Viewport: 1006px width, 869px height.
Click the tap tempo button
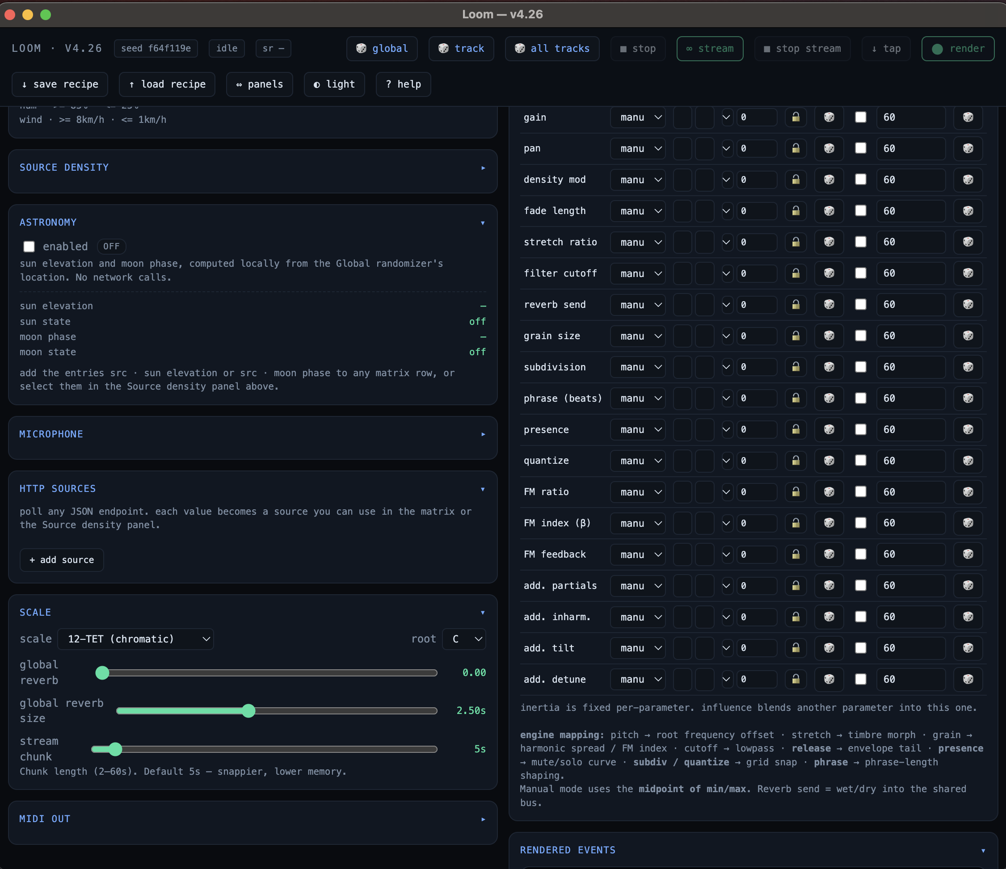pyautogui.click(x=886, y=49)
